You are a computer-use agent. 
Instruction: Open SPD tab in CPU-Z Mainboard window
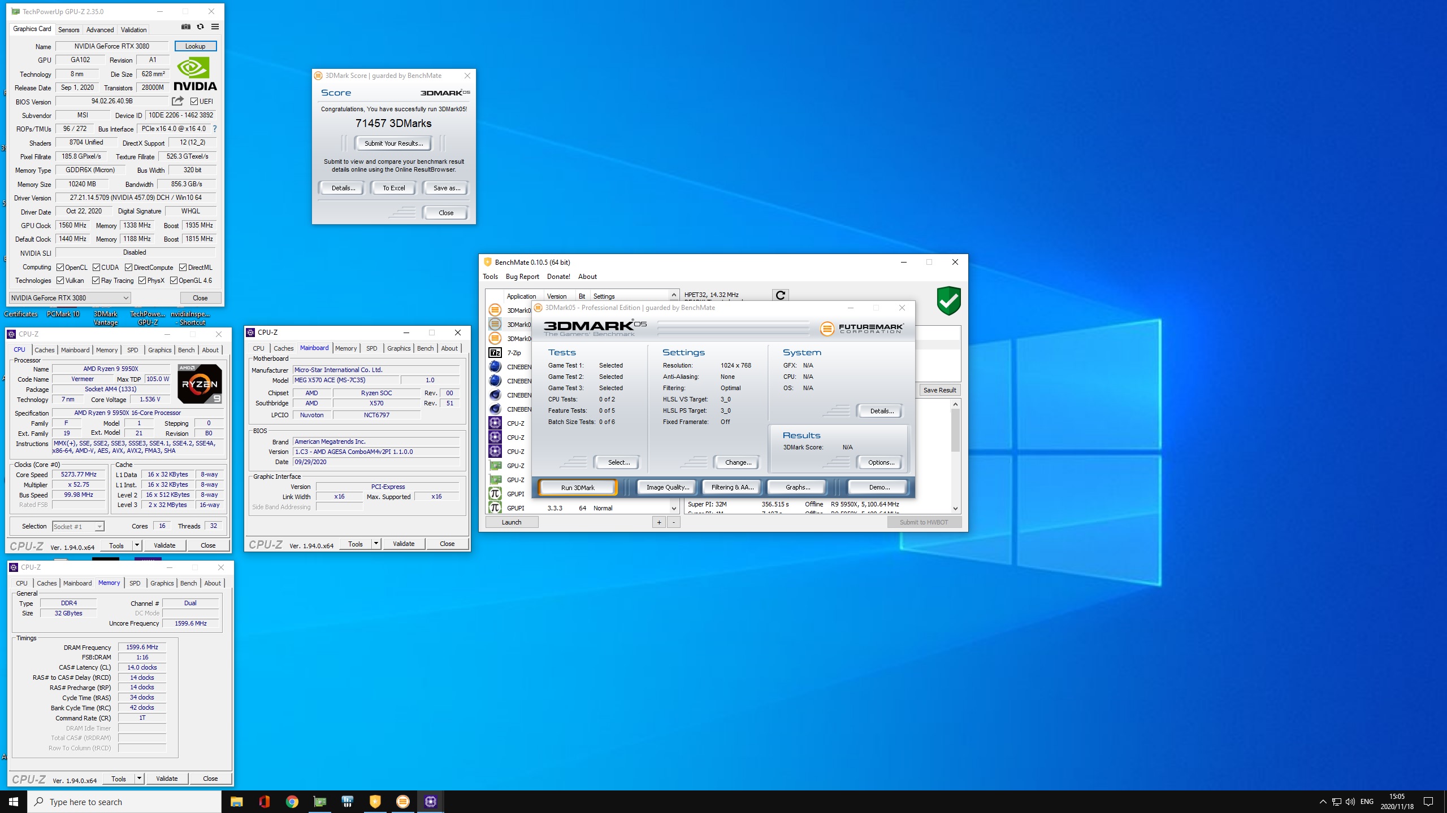(x=371, y=348)
